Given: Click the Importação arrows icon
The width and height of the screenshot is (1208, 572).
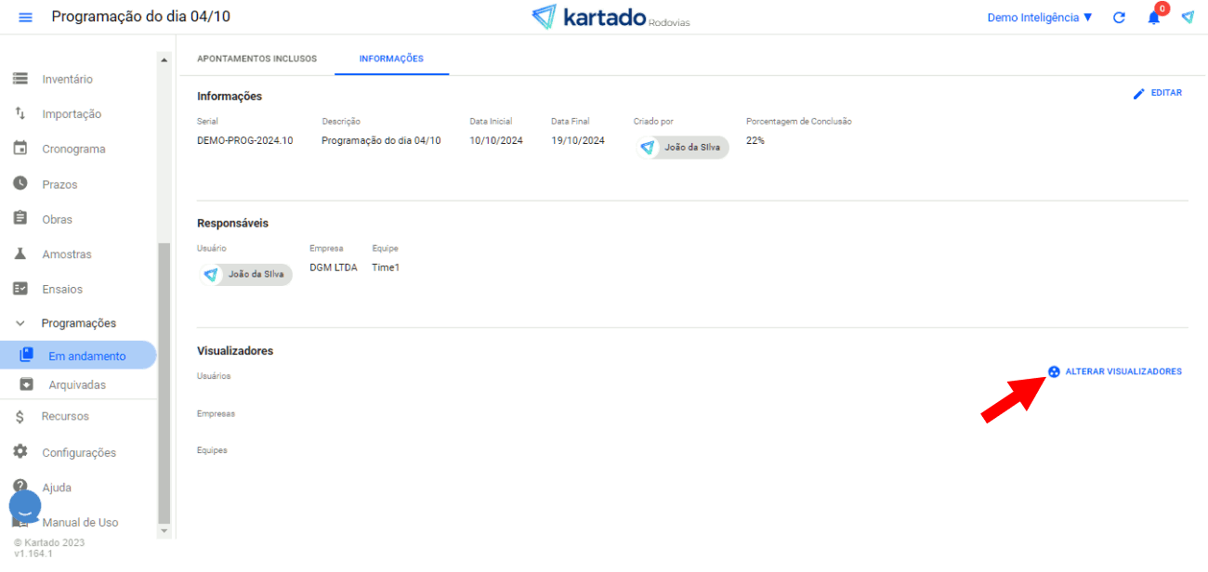Looking at the screenshot, I should click(x=20, y=113).
